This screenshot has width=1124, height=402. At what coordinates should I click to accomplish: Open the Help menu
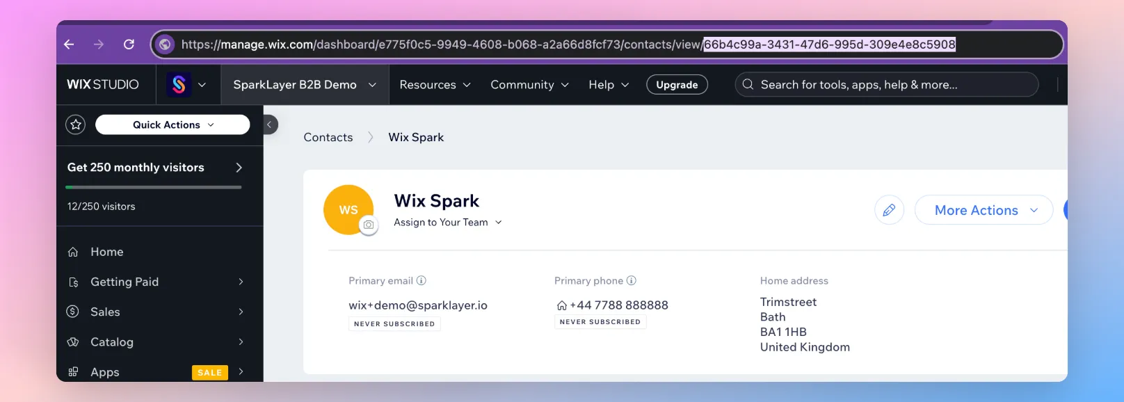click(609, 85)
